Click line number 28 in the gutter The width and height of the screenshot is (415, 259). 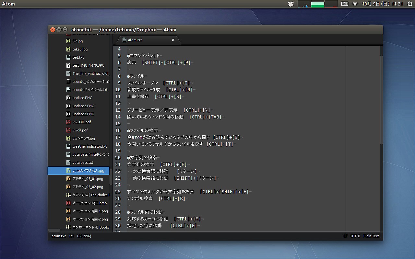coord(118,212)
